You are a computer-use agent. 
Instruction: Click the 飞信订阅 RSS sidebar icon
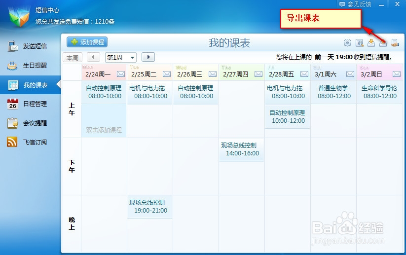click(12, 142)
